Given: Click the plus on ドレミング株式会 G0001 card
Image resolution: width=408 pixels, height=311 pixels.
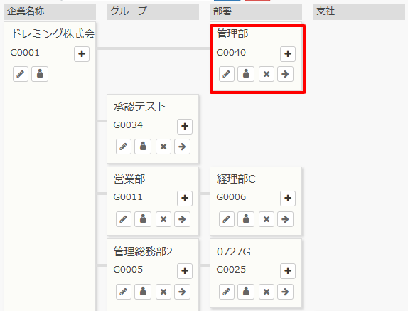Looking at the screenshot, I should [82, 54].
